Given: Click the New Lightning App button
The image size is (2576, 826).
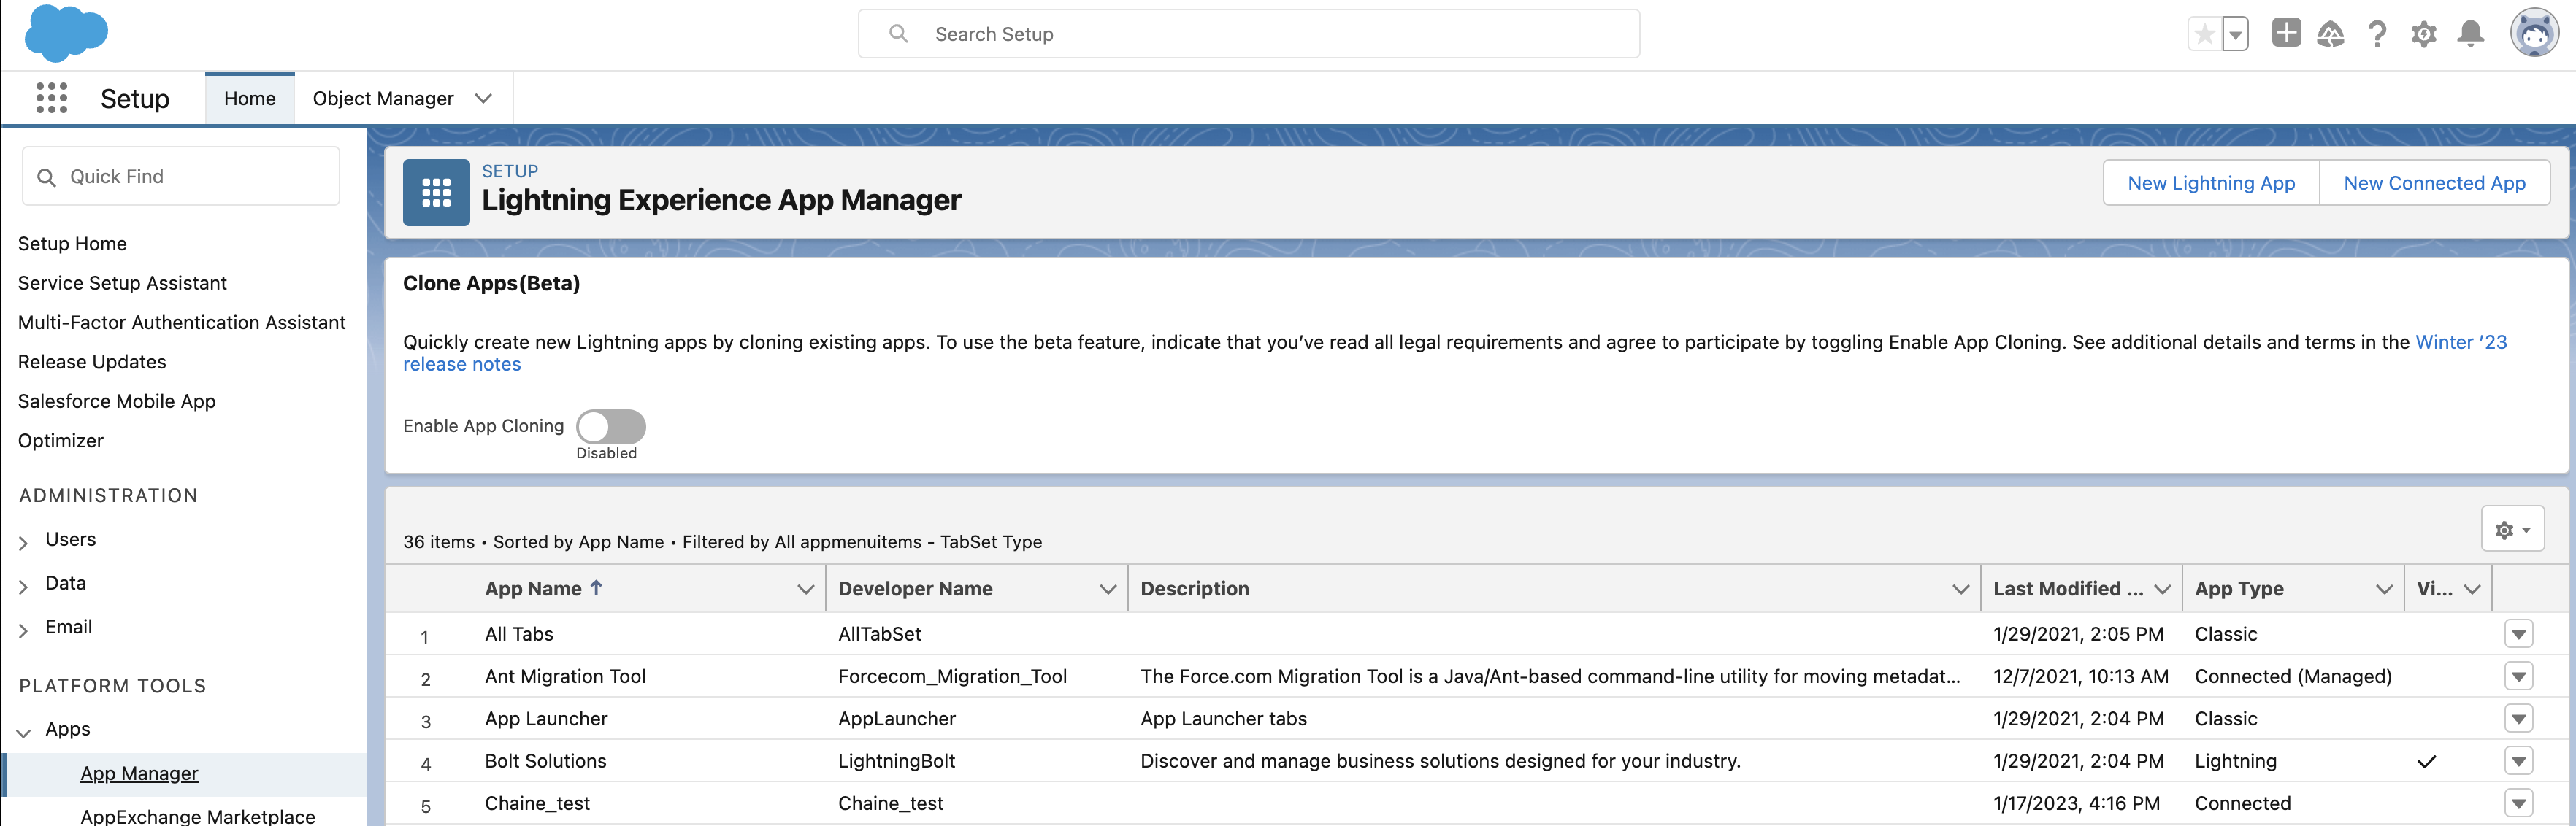Looking at the screenshot, I should click(2210, 182).
